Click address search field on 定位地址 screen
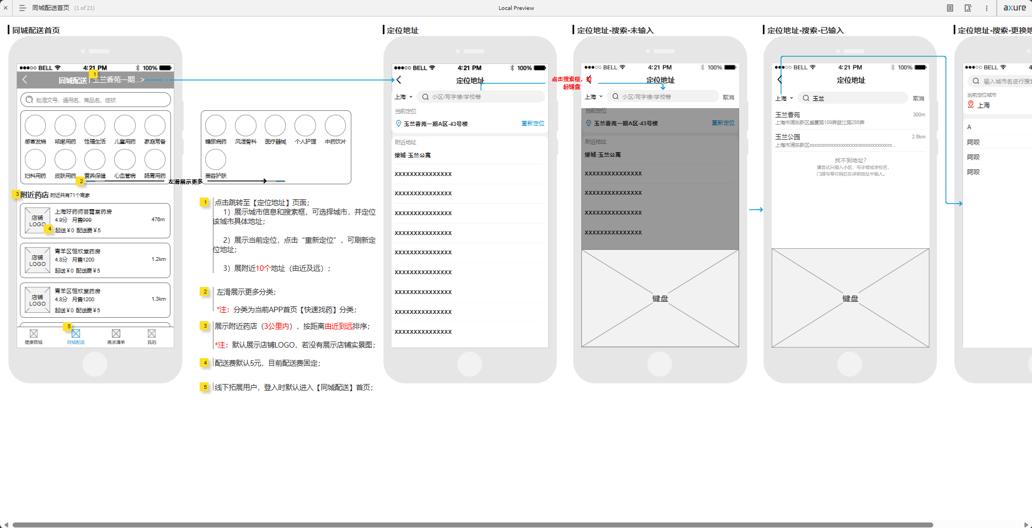This screenshot has height=528, width=1032. [x=480, y=97]
